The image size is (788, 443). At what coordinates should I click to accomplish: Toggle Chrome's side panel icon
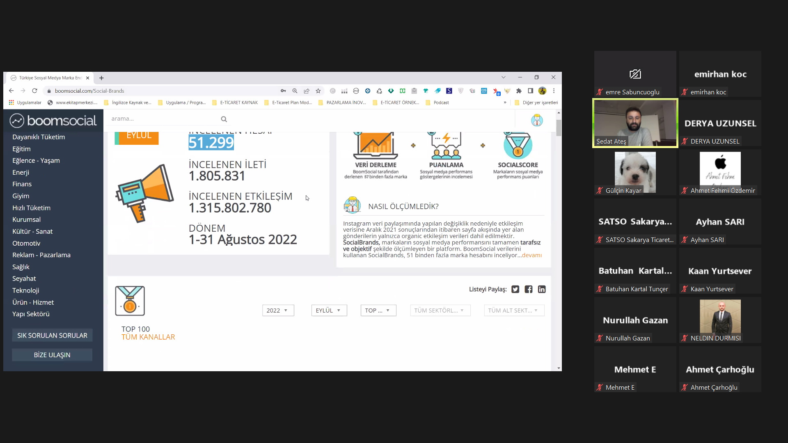530,91
